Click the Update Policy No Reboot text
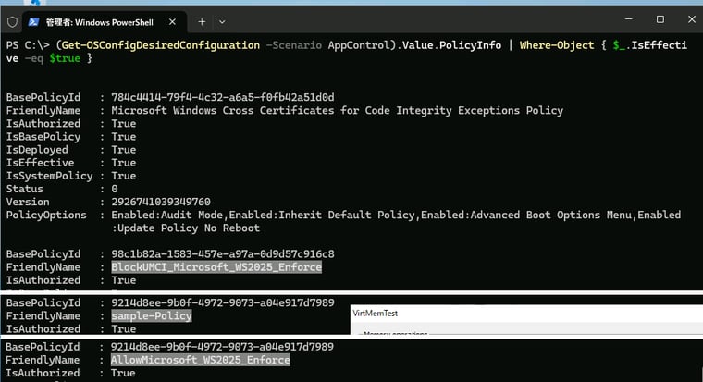Screen dimensions: 703x382 click(189, 228)
